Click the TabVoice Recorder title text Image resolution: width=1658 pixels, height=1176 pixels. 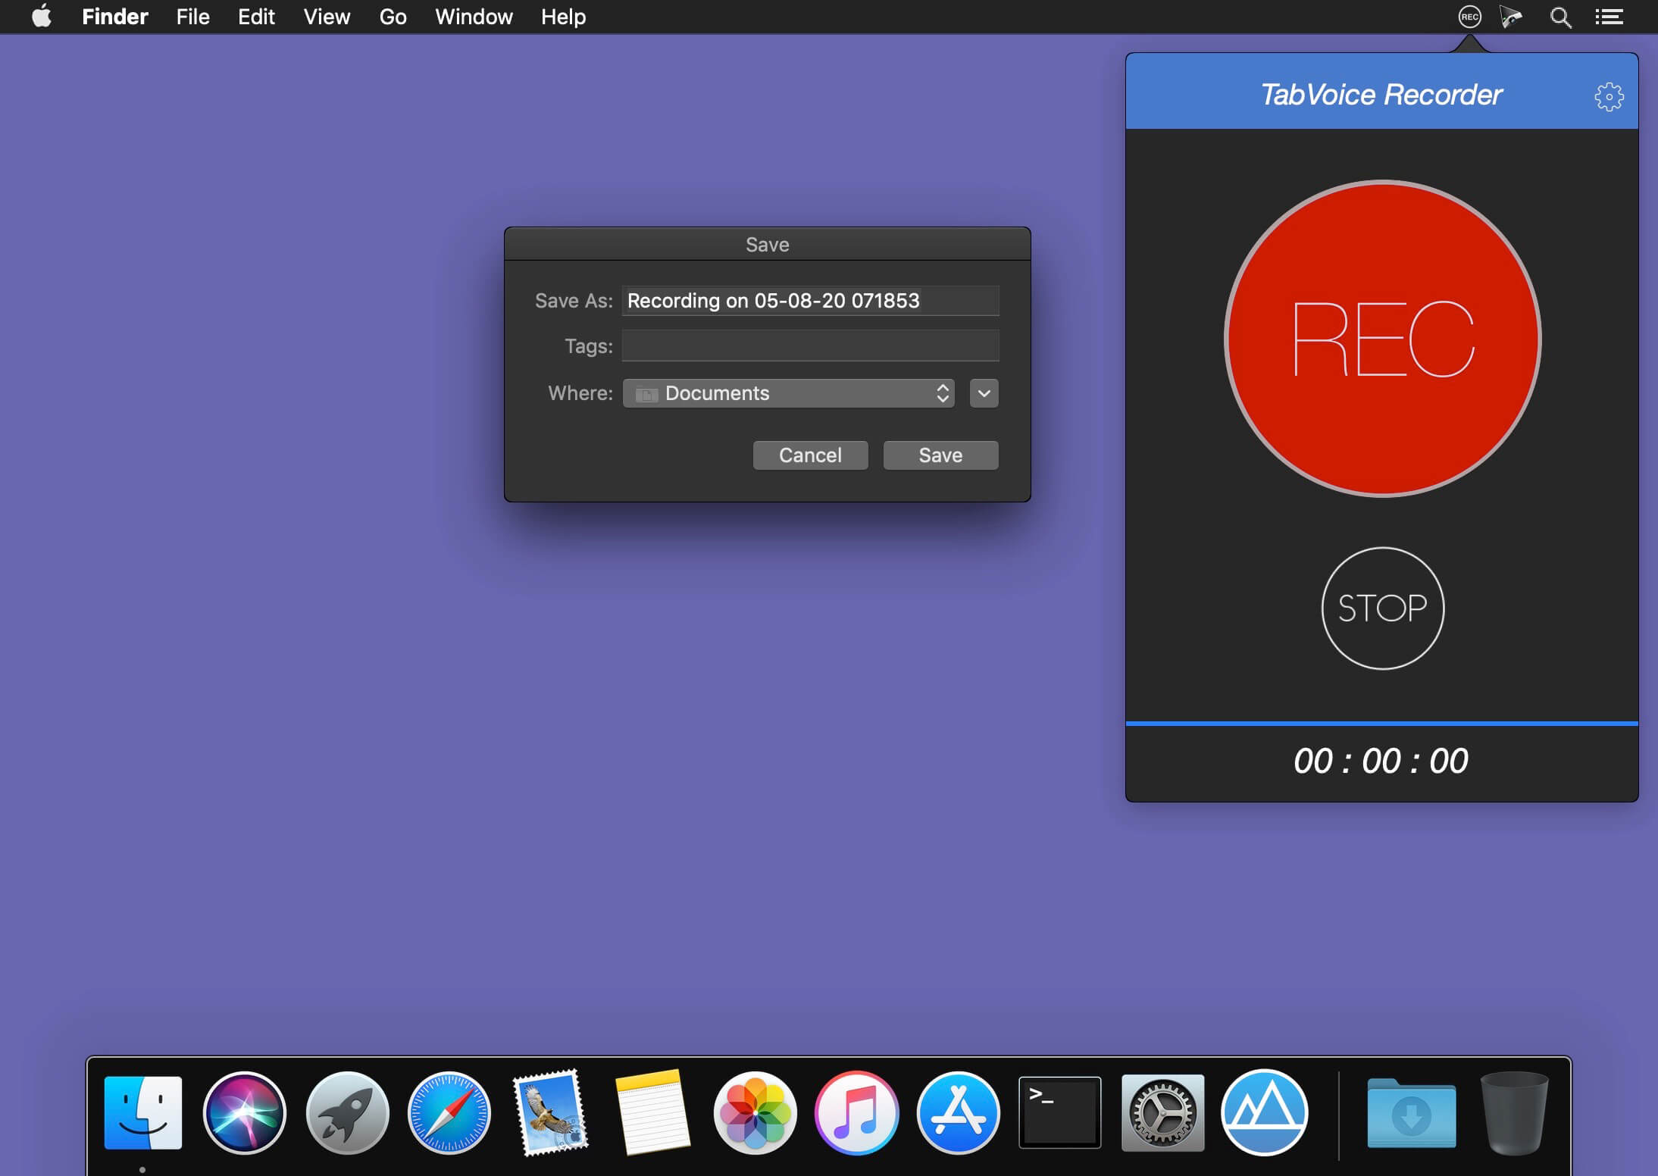click(1381, 95)
